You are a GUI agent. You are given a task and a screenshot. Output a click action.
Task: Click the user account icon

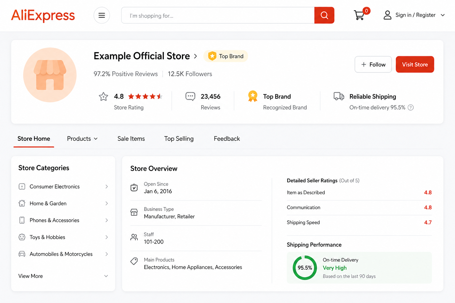click(387, 15)
